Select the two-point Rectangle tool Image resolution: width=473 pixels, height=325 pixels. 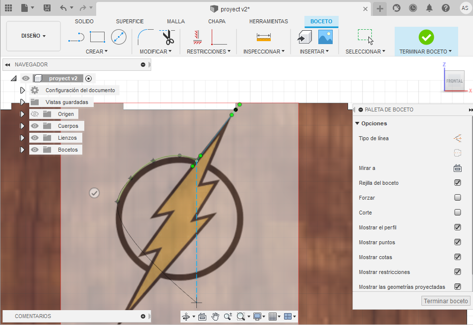tap(98, 37)
